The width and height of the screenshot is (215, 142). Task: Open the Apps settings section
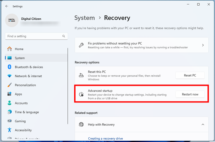point(18,94)
